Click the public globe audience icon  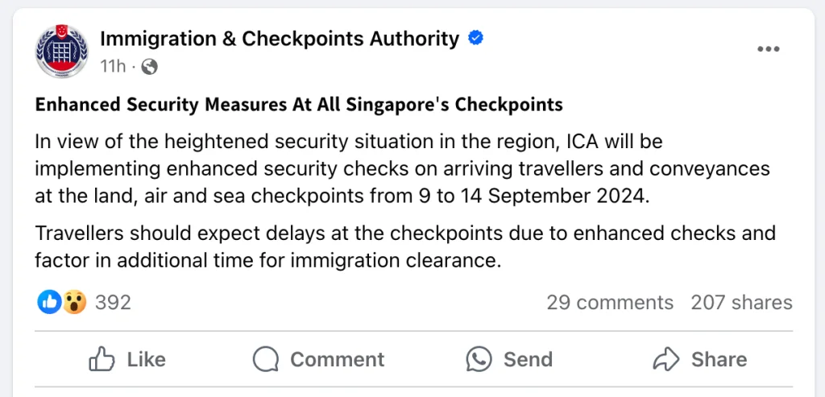tap(149, 66)
